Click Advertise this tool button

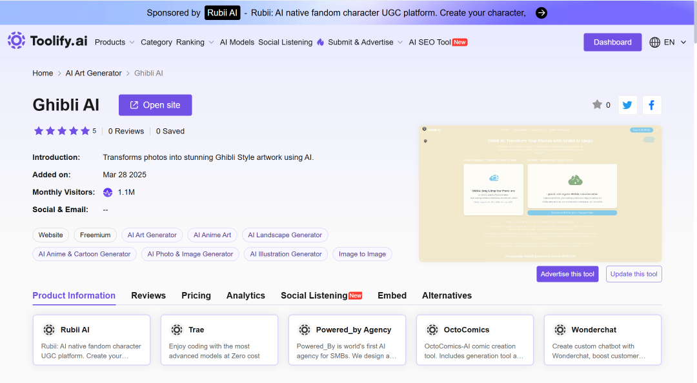(567, 274)
